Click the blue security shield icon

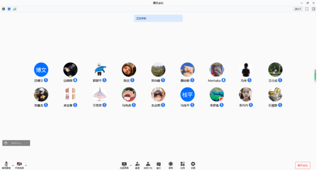click(x=9, y=9)
